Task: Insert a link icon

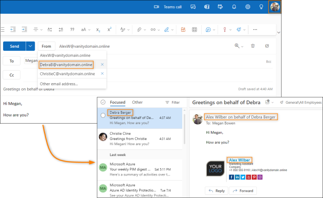Action: (153, 30)
